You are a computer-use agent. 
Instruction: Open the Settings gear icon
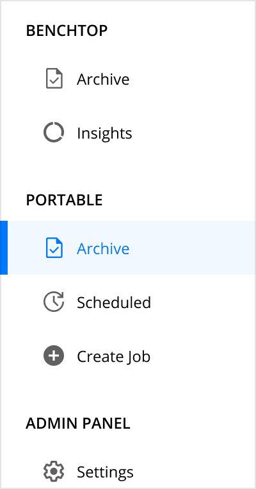[54, 471]
